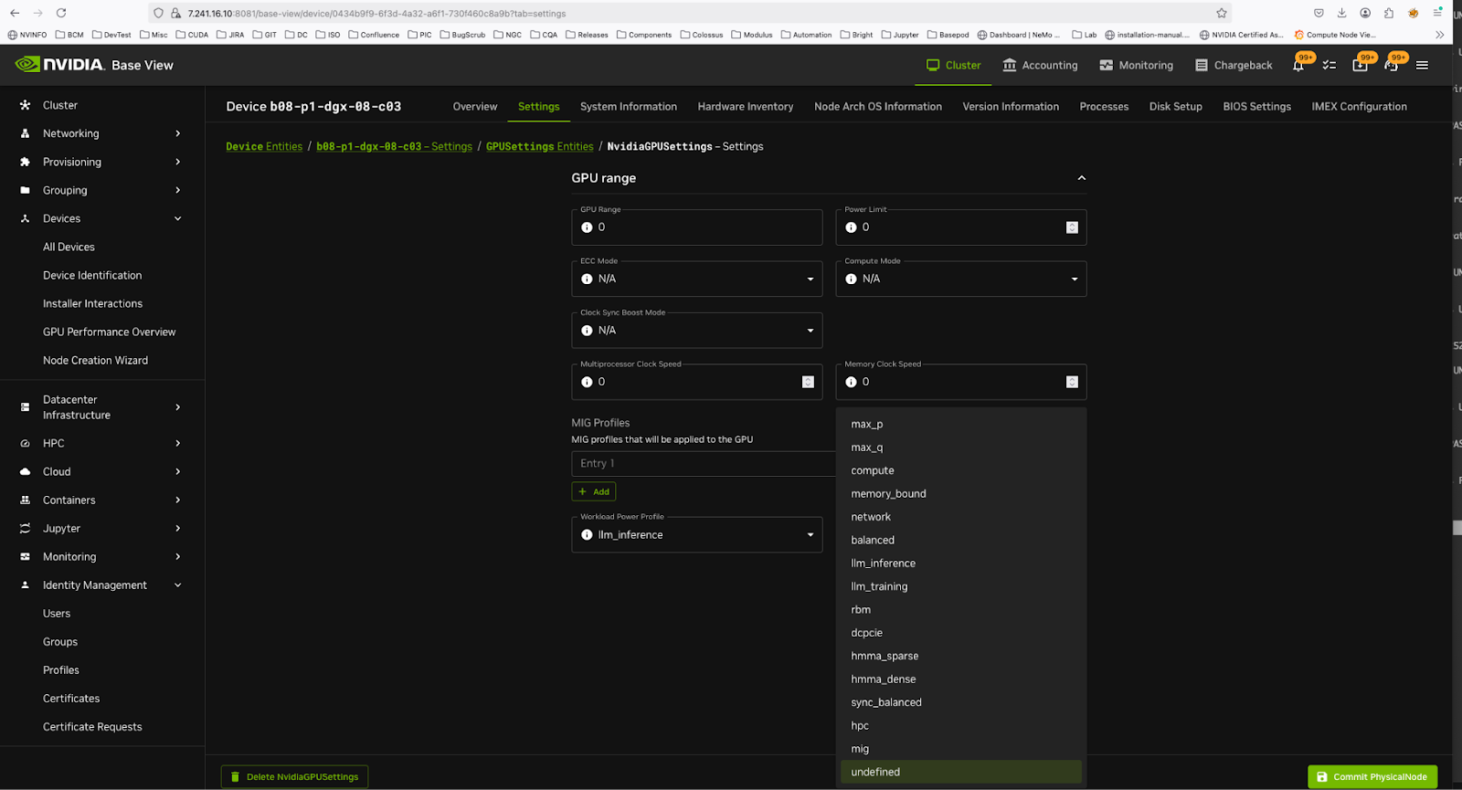Click Delete NvidiaGPUSettings button
This screenshot has width=1462, height=790.
pyautogui.click(x=294, y=777)
